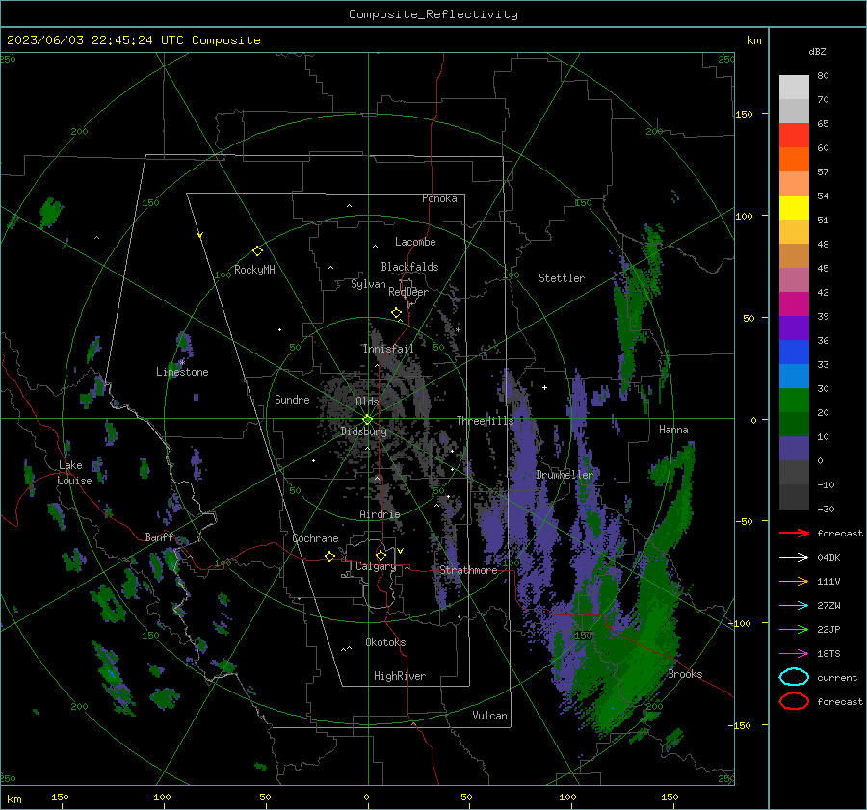The width and height of the screenshot is (867, 810).
Task: Click the Drumheller label on the map
Action: point(564,475)
